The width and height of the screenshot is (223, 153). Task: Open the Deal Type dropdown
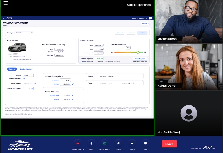[x=24, y=33]
